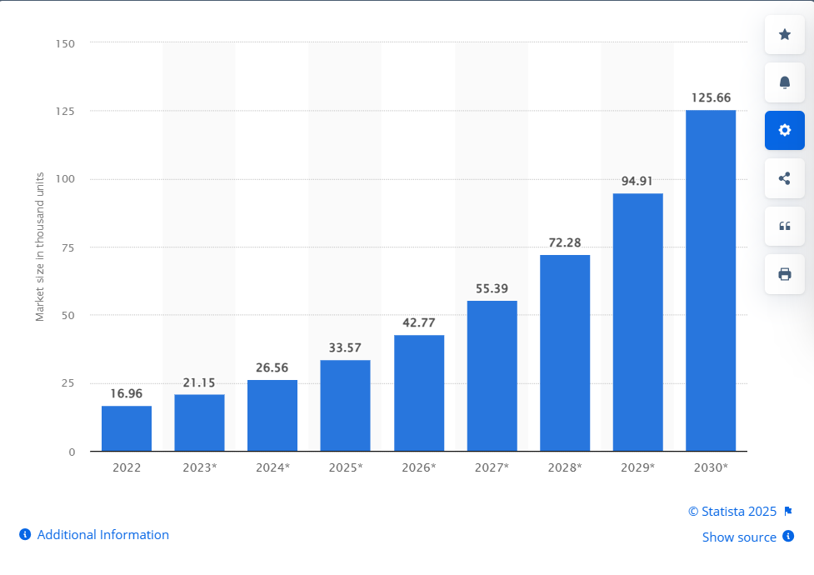The height and width of the screenshot is (575, 814).
Task: Click the 94.91 data label
Action: coord(637,181)
